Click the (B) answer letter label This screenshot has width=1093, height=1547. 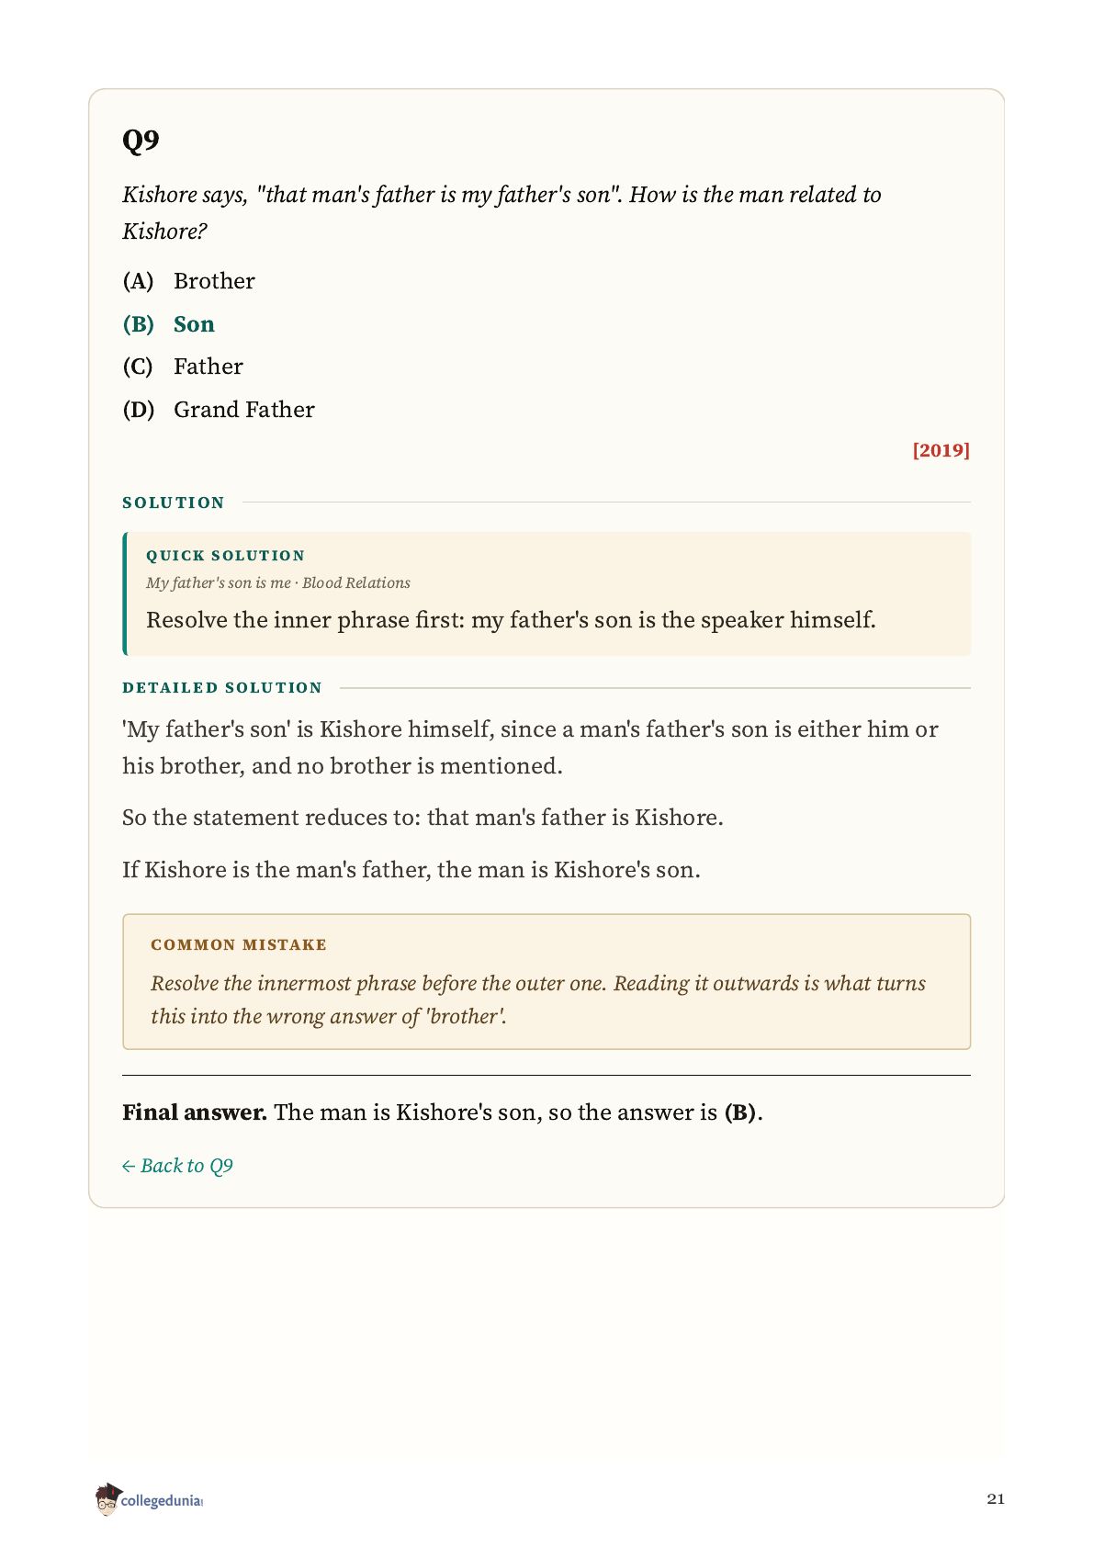pos(139,324)
